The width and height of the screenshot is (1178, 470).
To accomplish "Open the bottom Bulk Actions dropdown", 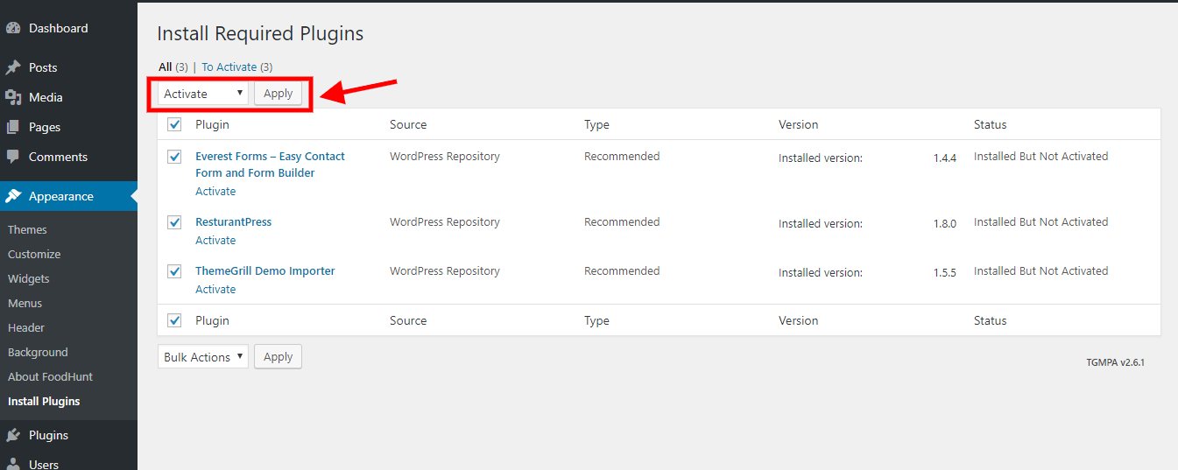I will click(203, 357).
